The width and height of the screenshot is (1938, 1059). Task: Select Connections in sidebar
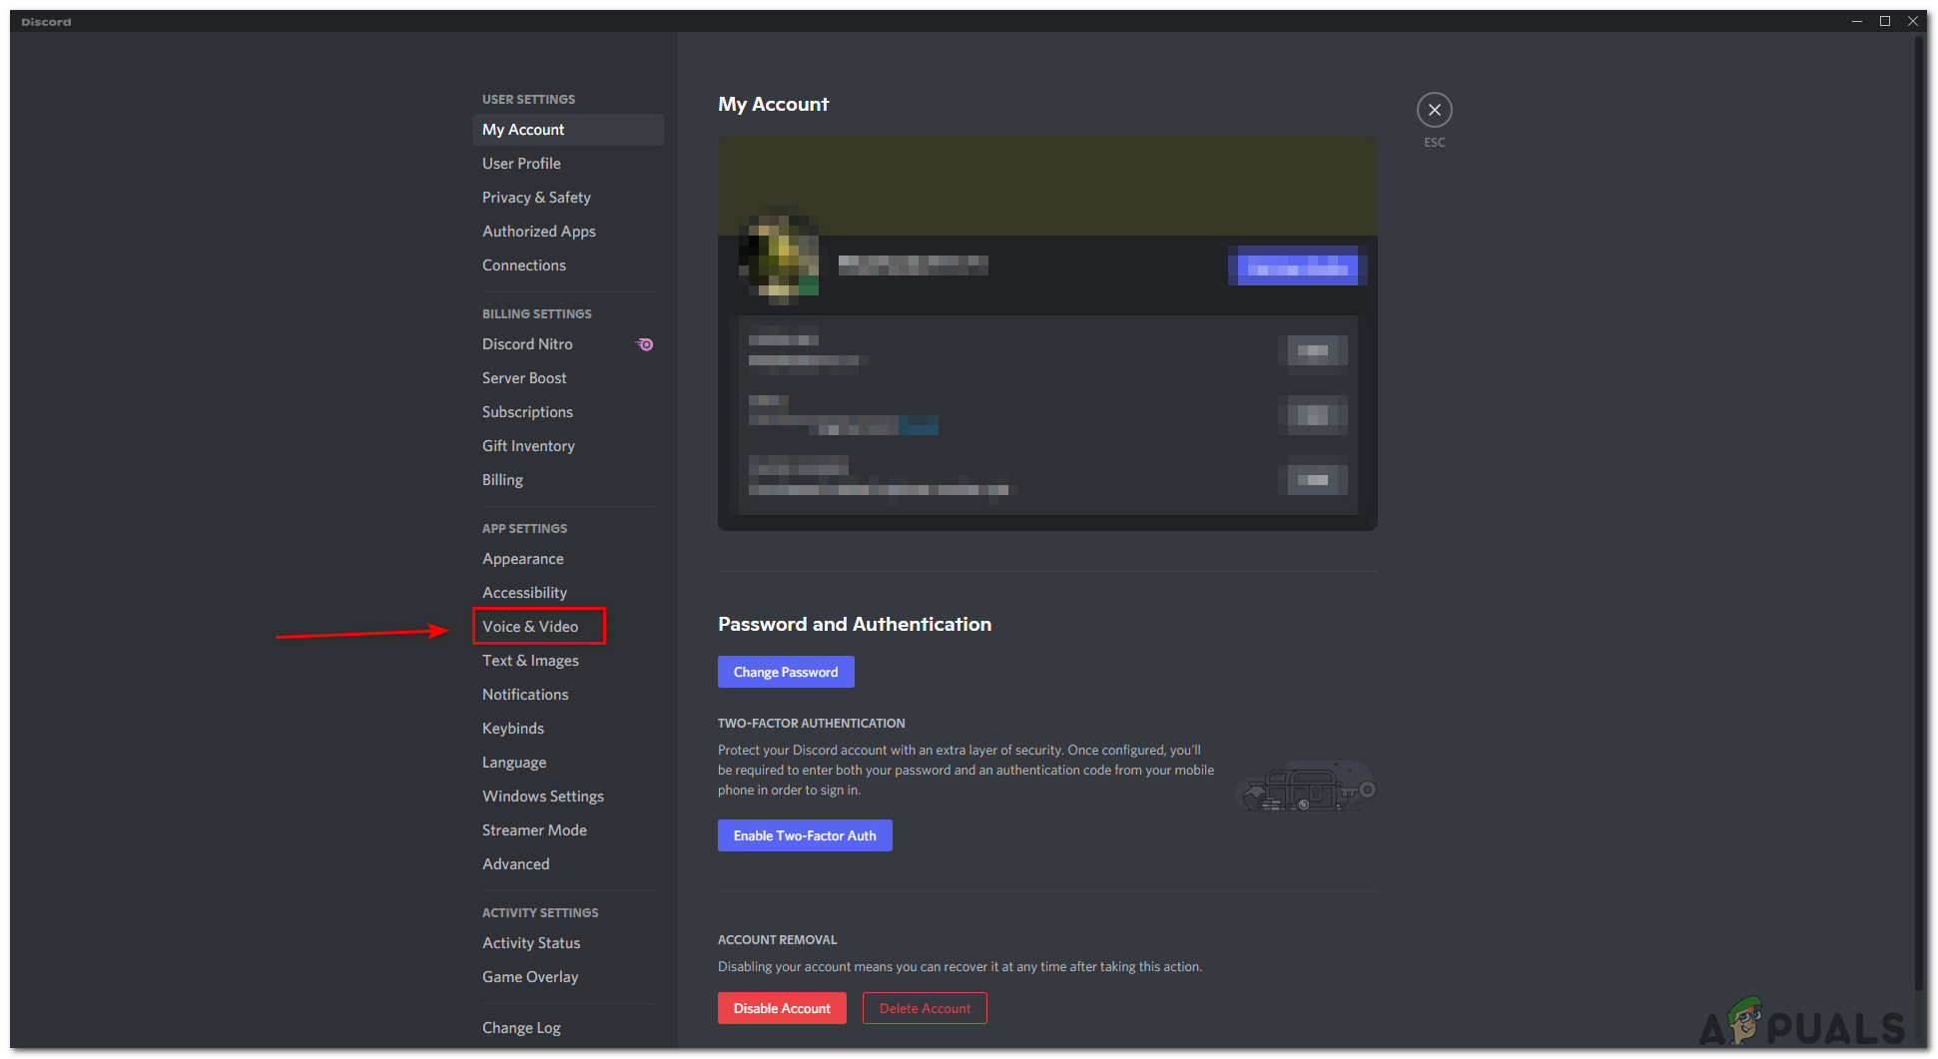pyautogui.click(x=567, y=265)
